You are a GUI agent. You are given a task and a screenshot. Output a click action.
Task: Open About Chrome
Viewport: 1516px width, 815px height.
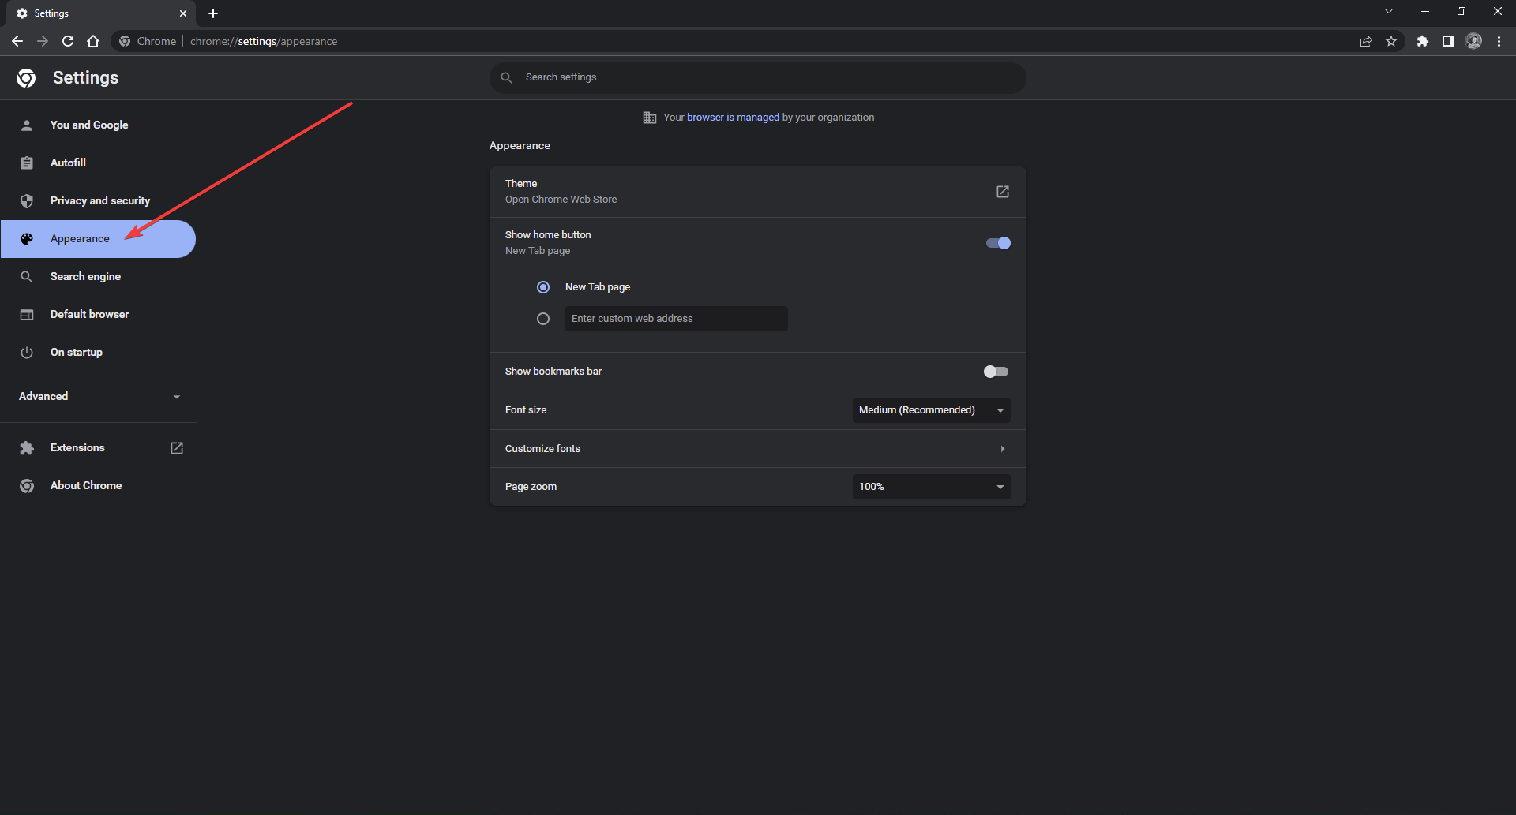(x=85, y=485)
